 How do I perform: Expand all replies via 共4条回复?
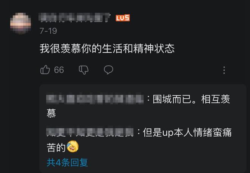coord(67,162)
